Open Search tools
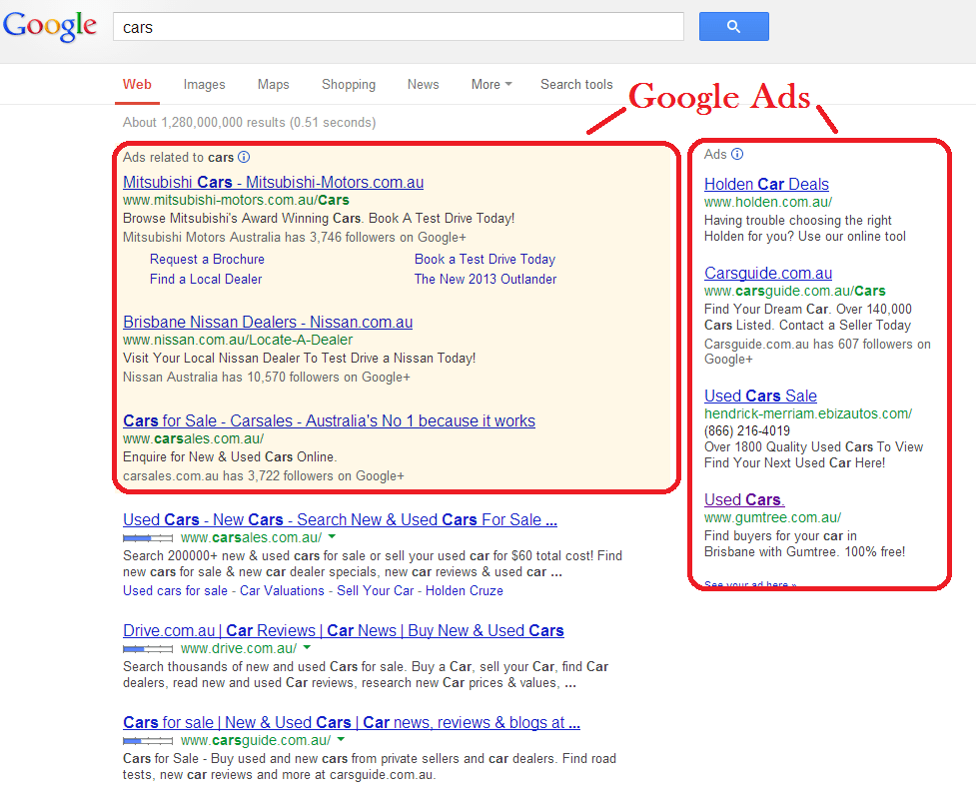The image size is (976, 802). pos(576,84)
